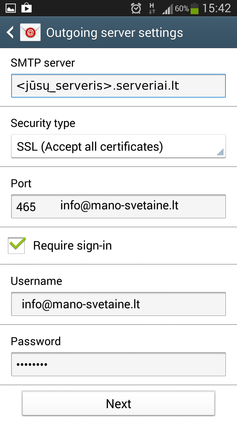Tap the dropdown triangle on SSL spinner

[x=220, y=152]
